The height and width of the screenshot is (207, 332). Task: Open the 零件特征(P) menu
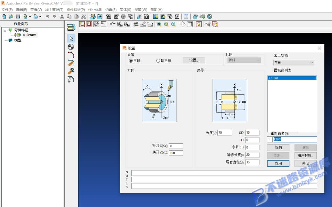pos(76,9)
